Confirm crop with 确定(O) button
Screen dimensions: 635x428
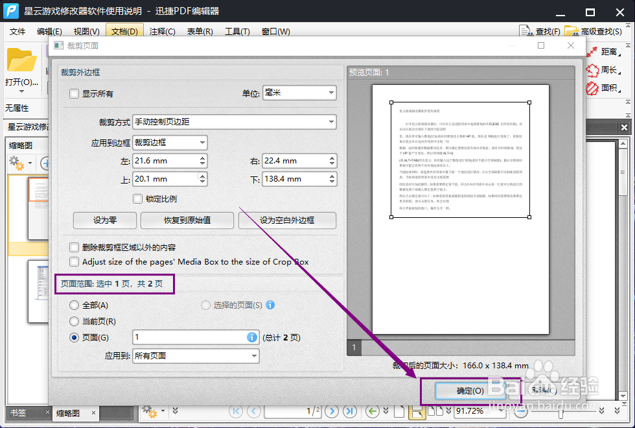(x=470, y=390)
